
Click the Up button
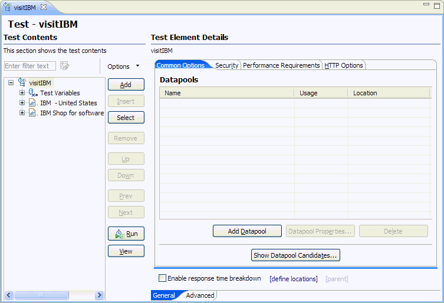[x=126, y=159]
